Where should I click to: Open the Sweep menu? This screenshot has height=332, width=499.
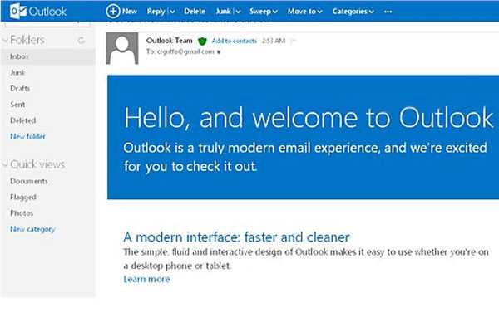[x=264, y=12]
